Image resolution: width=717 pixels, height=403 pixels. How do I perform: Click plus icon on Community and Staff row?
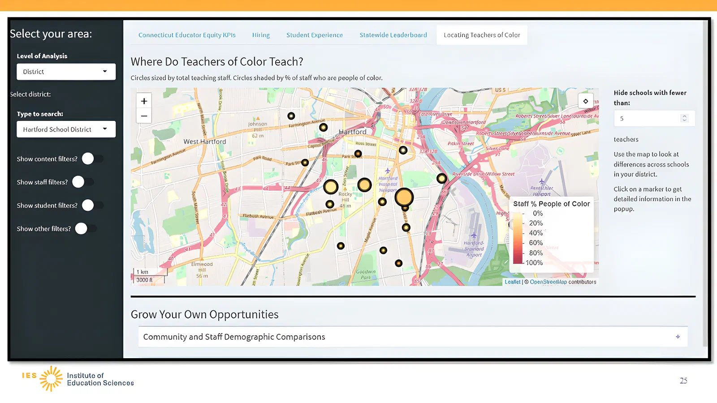pyautogui.click(x=678, y=337)
